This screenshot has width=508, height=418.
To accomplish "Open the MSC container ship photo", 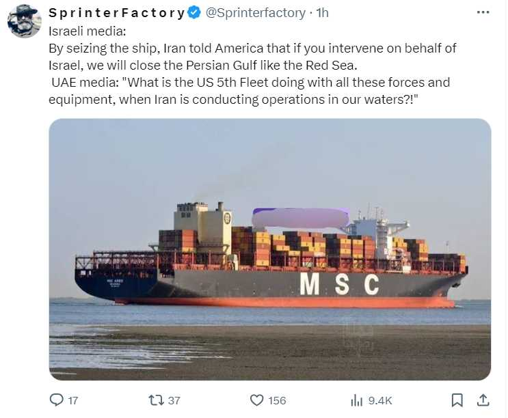I will point(269,249).
